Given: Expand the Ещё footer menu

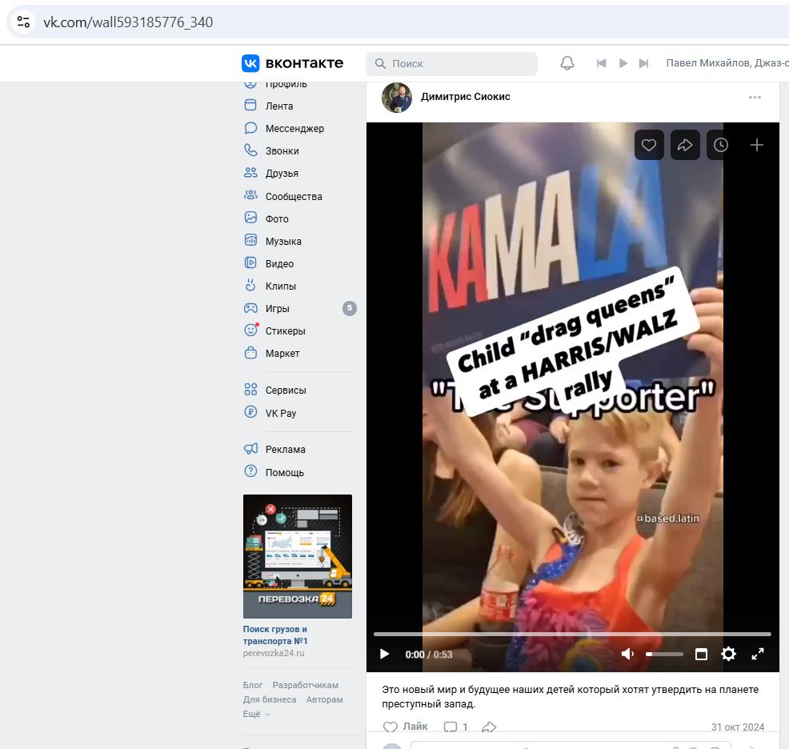Looking at the screenshot, I should click(257, 714).
